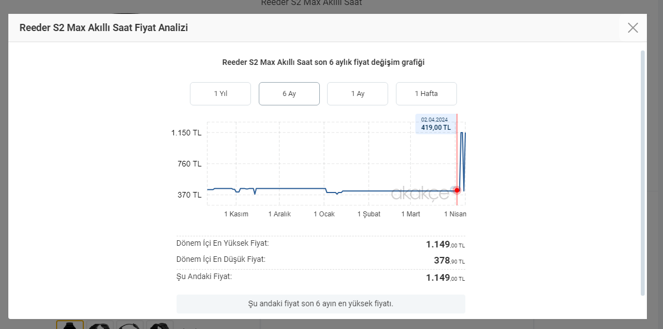Screen dimensions: 663x329
Task: Show the 1 Ay price chart
Action: click(x=358, y=94)
